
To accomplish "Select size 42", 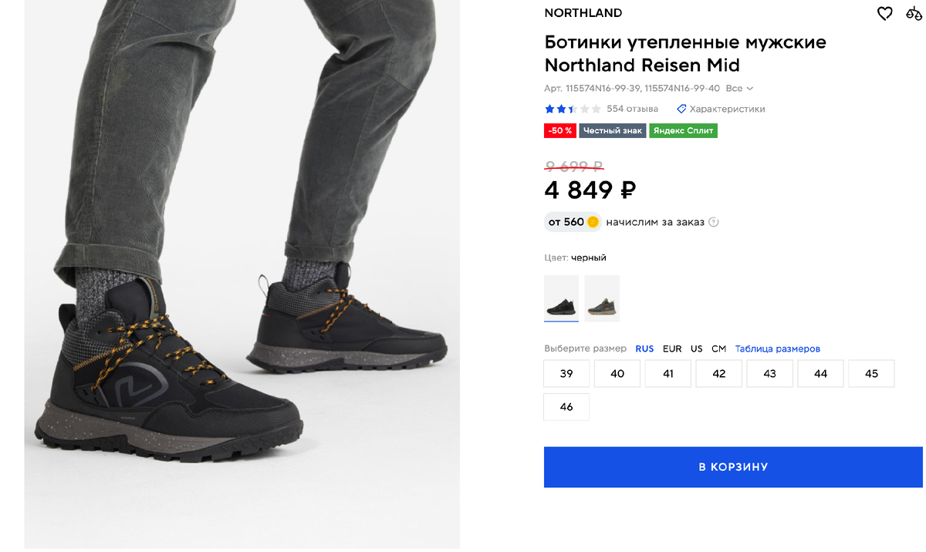I will pos(718,373).
